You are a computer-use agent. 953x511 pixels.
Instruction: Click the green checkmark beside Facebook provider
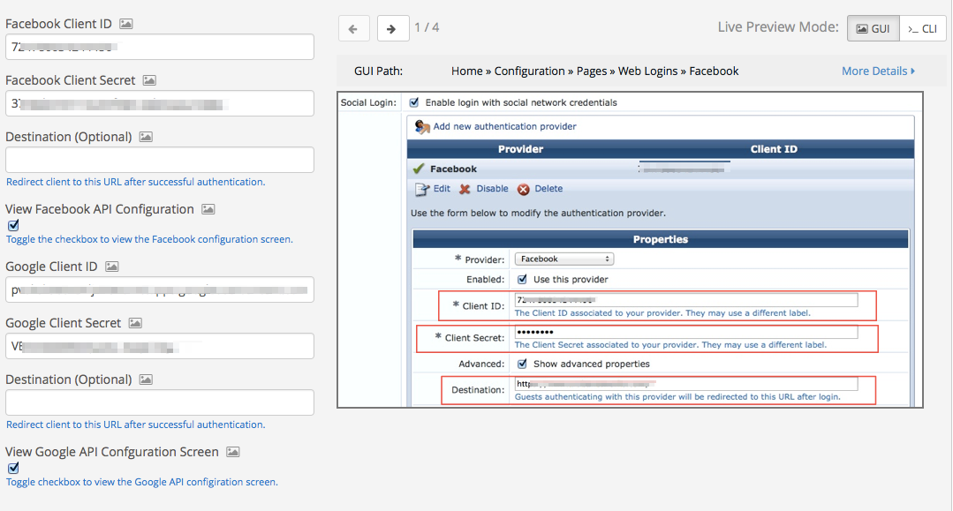(418, 169)
